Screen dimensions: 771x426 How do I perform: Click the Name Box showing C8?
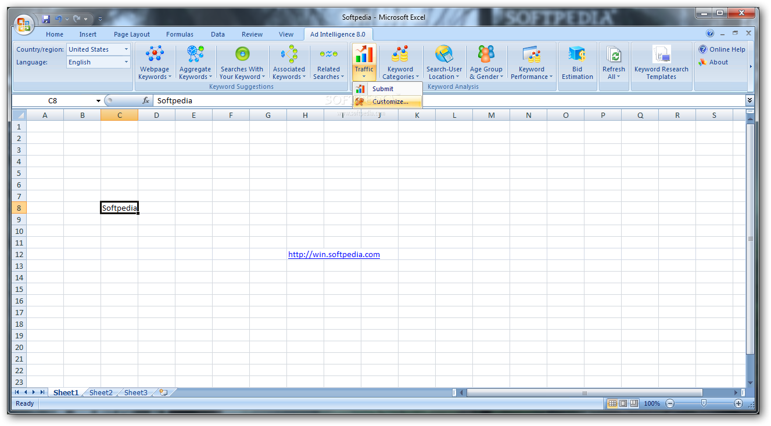(x=53, y=101)
